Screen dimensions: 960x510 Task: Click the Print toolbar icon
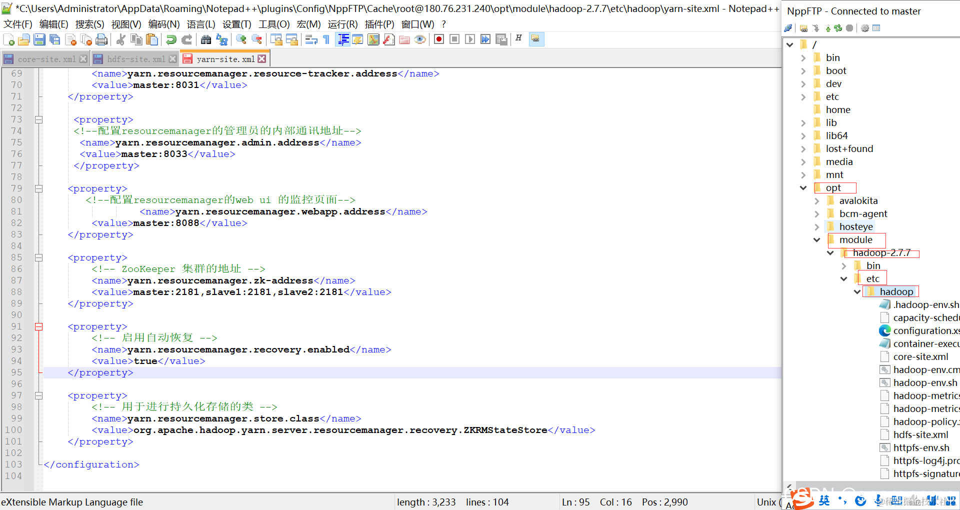(101, 39)
